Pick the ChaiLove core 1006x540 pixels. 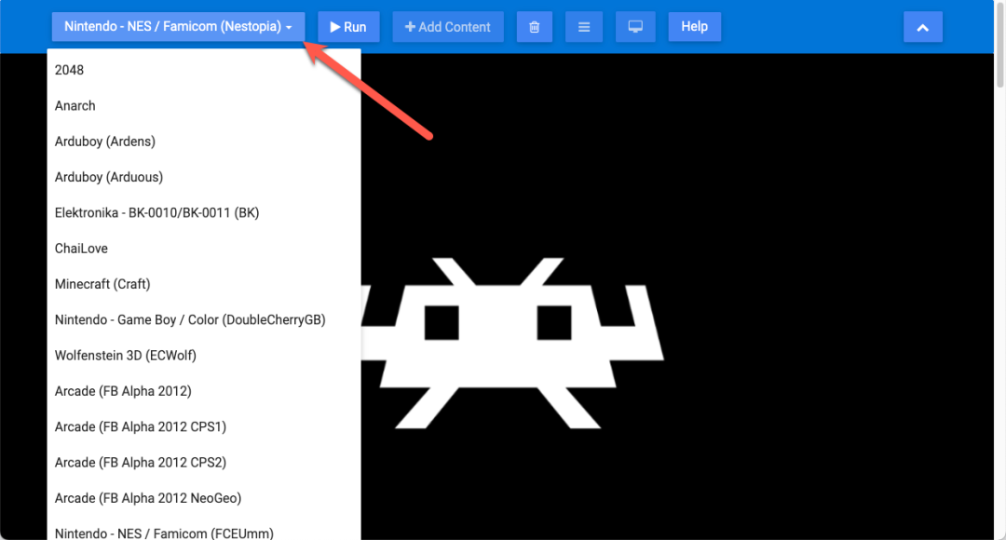204,249
